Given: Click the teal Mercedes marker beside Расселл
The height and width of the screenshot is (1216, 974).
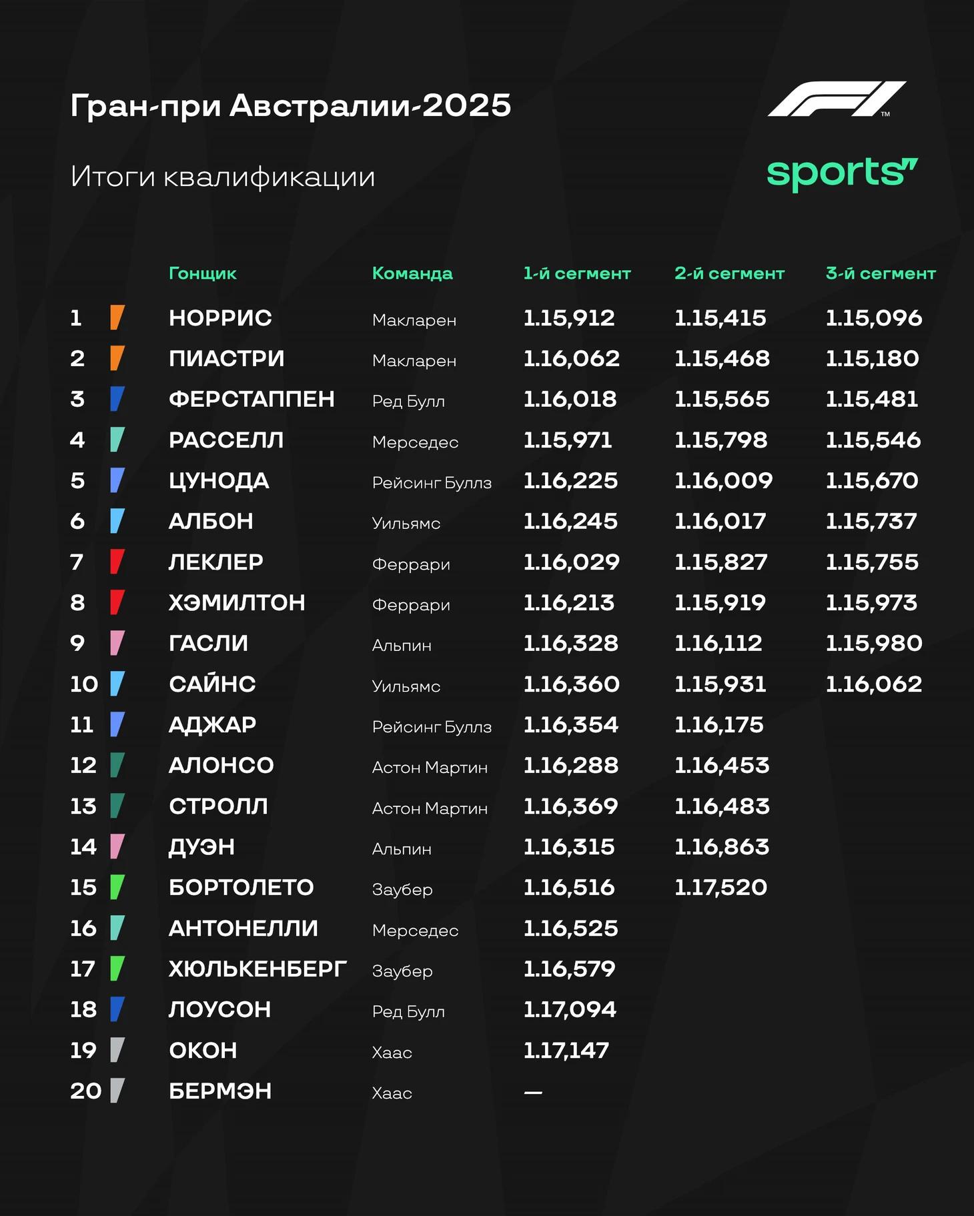Looking at the screenshot, I should 117,440.
